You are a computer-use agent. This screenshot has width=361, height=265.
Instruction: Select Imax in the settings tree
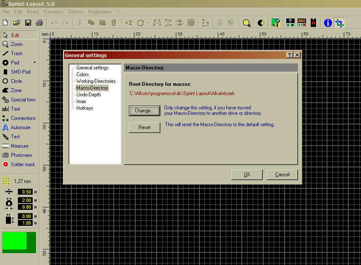(x=81, y=101)
